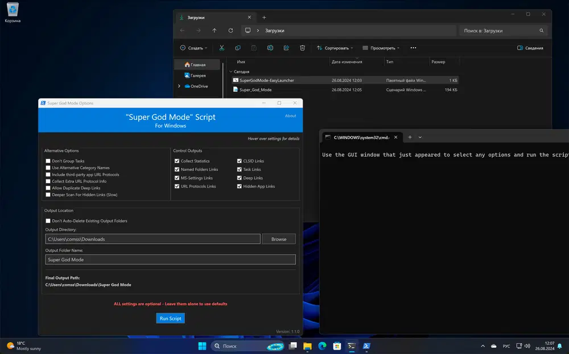569x354 pixels.
Task: Click the Delete trash icon in Explorer
Action: (x=303, y=48)
